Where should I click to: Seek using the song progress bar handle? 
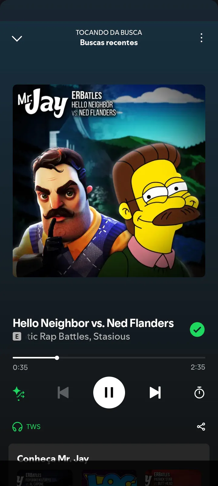coord(57,358)
